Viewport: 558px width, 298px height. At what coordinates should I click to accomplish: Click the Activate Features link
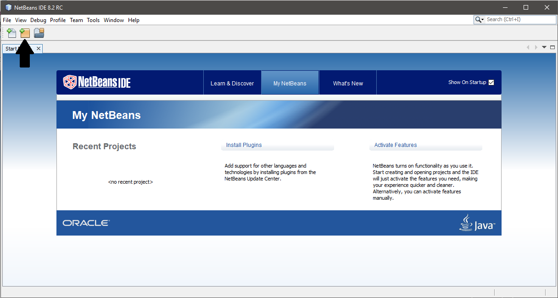click(x=395, y=145)
